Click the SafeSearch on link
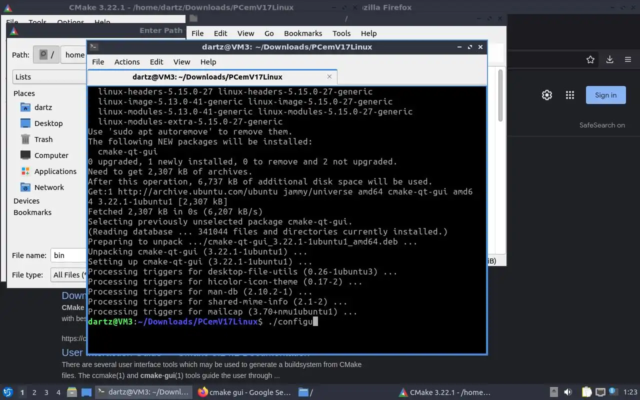The image size is (640, 400). click(x=602, y=125)
